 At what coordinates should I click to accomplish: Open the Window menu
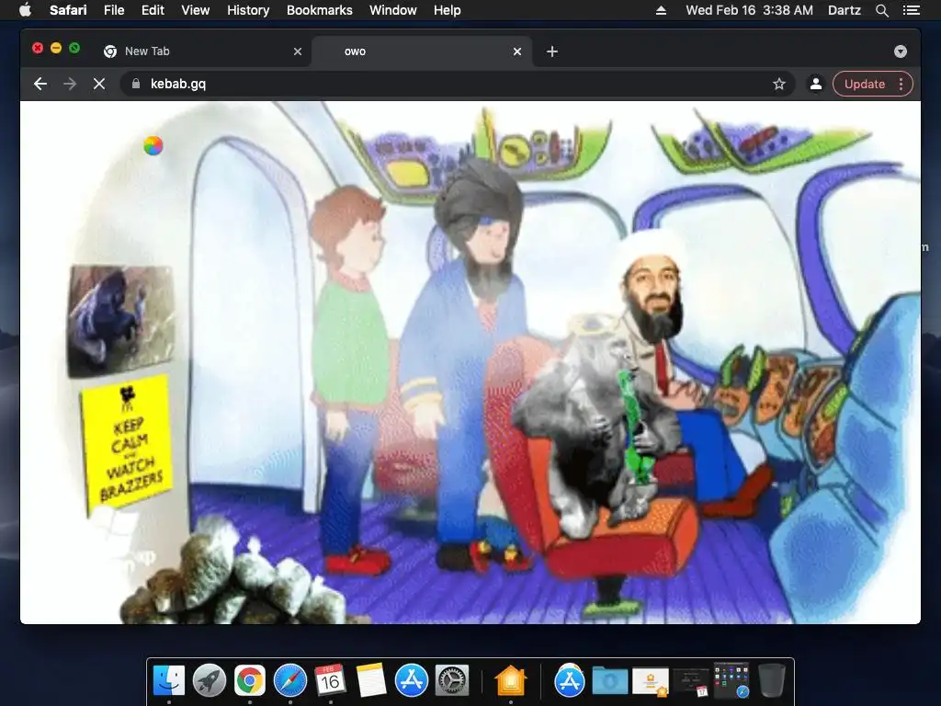[x=393, y=10]
